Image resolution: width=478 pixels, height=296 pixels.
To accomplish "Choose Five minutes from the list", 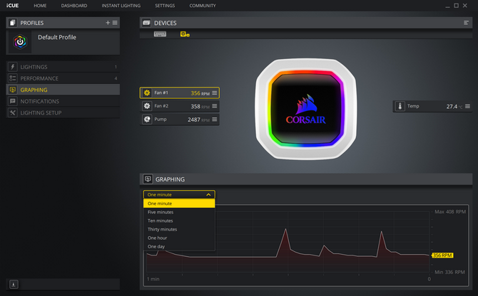I will pos(179,212).
